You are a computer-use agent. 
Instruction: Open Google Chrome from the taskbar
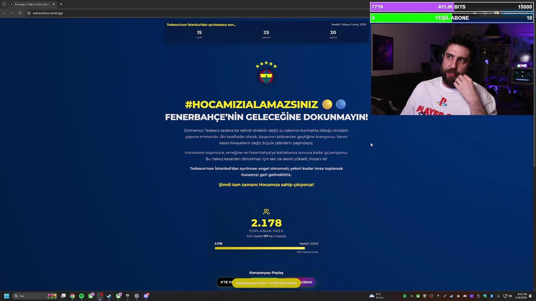coord(72,296)
